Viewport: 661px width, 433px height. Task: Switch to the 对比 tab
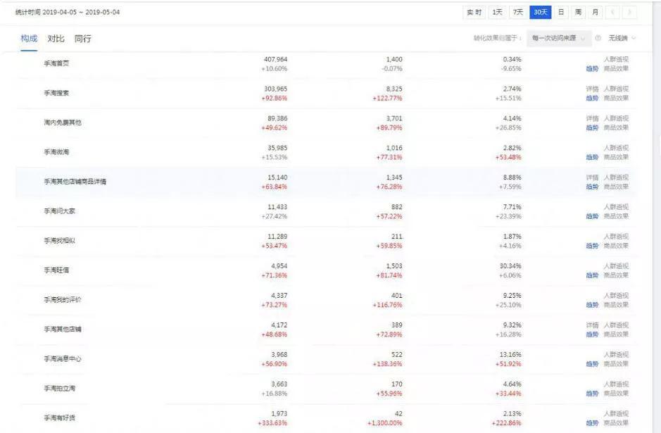pyautogui.click(x=56, y=38)
